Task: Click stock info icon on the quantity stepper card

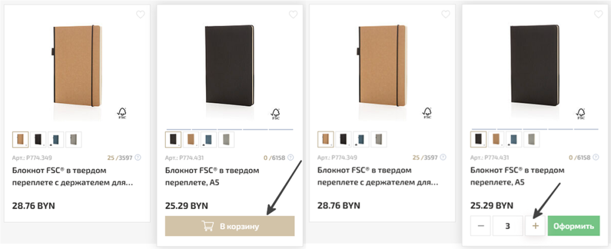Action: [596, 157]
